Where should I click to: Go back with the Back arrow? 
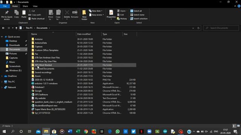[3, 28]
